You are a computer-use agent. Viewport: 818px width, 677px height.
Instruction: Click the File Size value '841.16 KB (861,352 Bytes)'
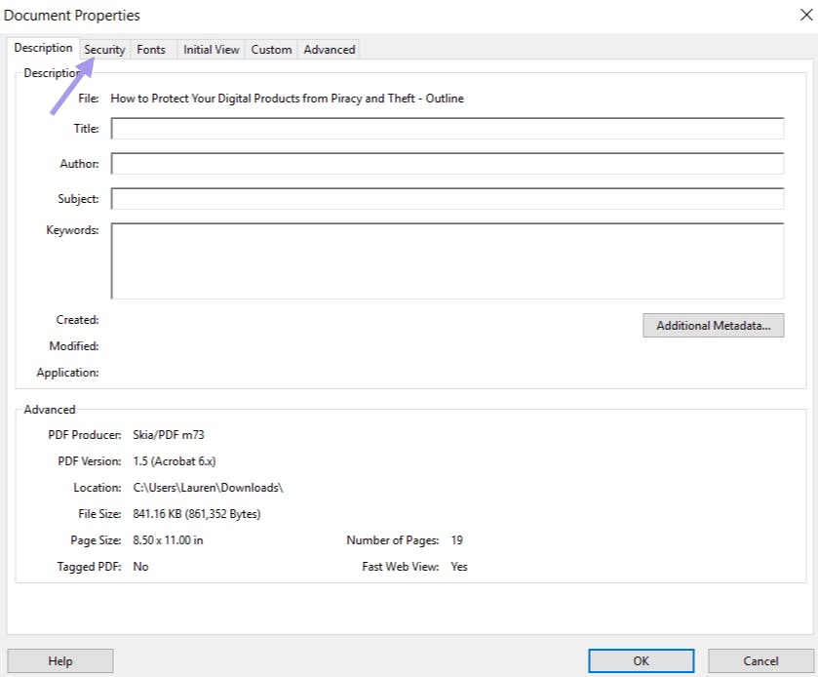[x=197, y=514]
